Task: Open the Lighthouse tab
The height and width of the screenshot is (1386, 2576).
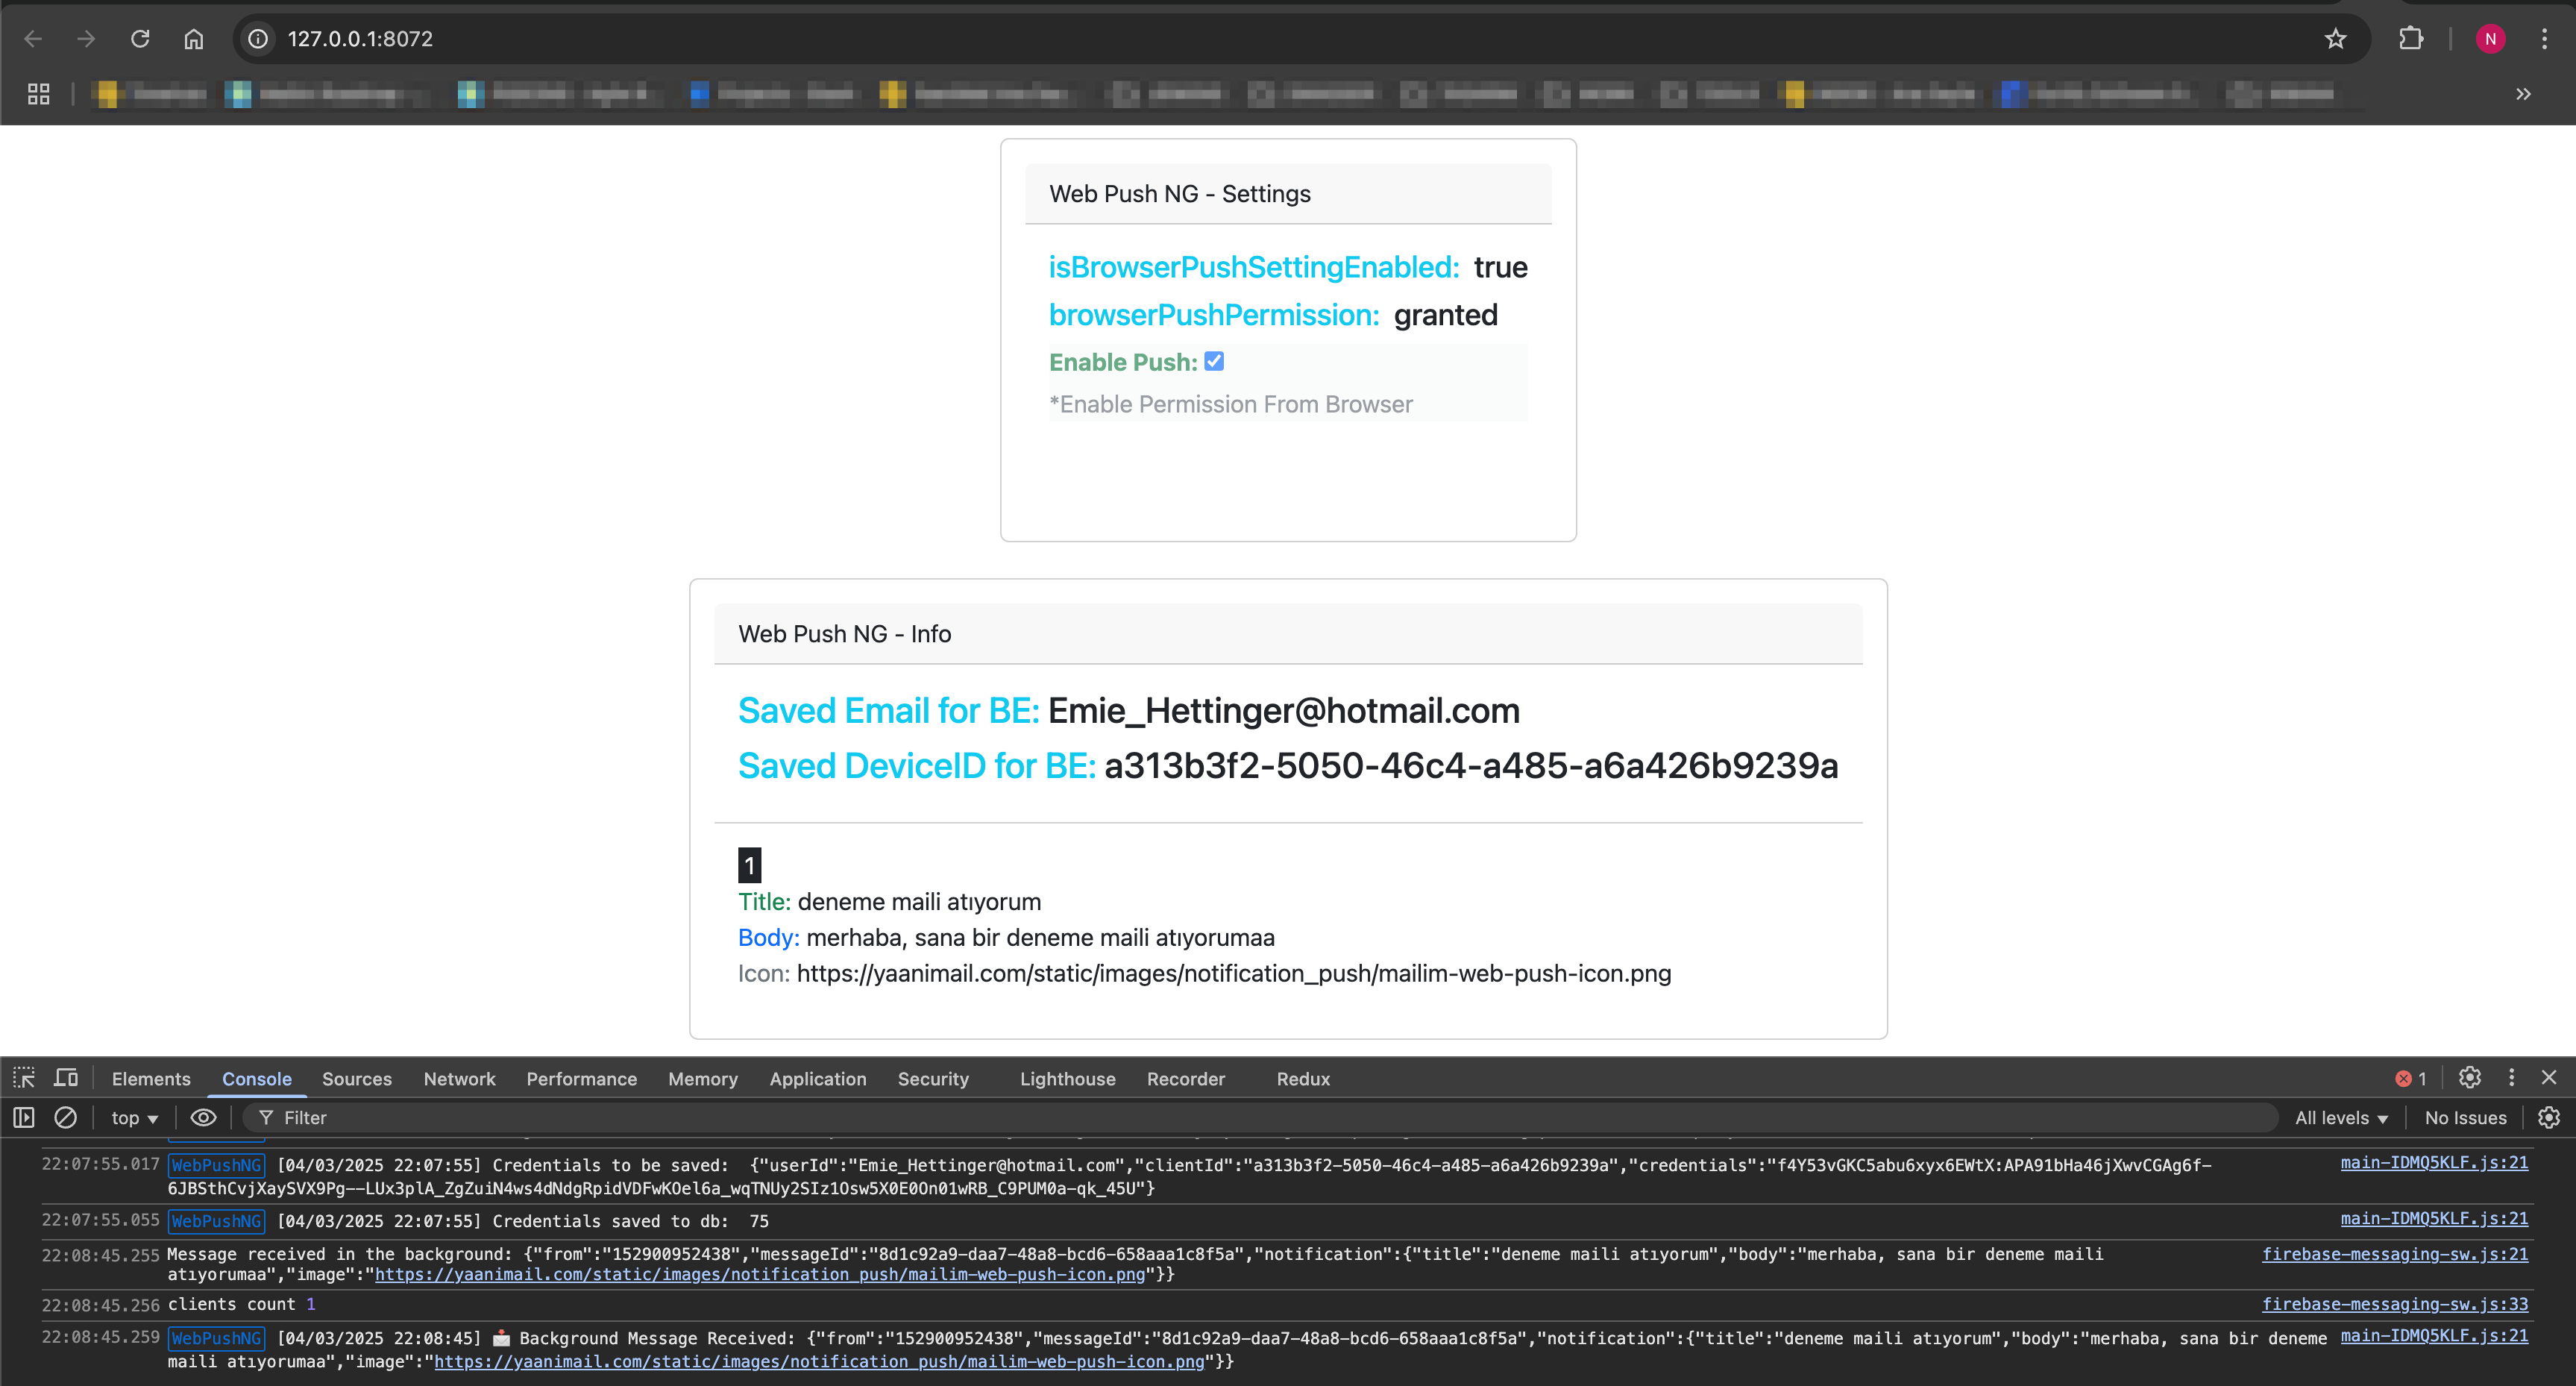Action: [1068, 1079]
